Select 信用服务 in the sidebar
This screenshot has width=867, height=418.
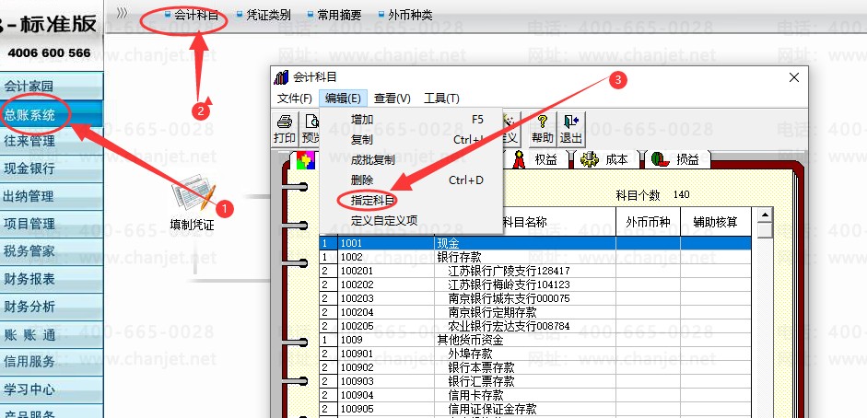click(52, 362)
